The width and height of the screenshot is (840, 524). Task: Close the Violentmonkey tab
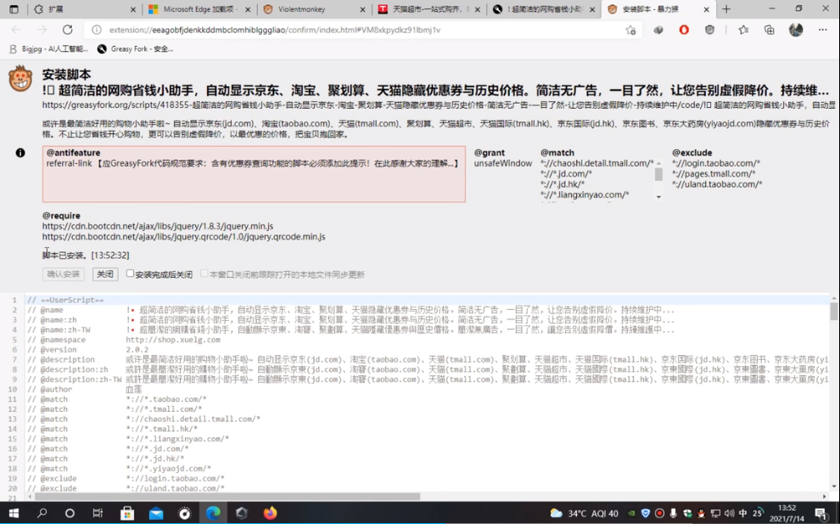362,9
